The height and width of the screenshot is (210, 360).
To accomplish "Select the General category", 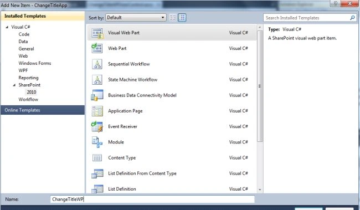I will coord(26,49).
